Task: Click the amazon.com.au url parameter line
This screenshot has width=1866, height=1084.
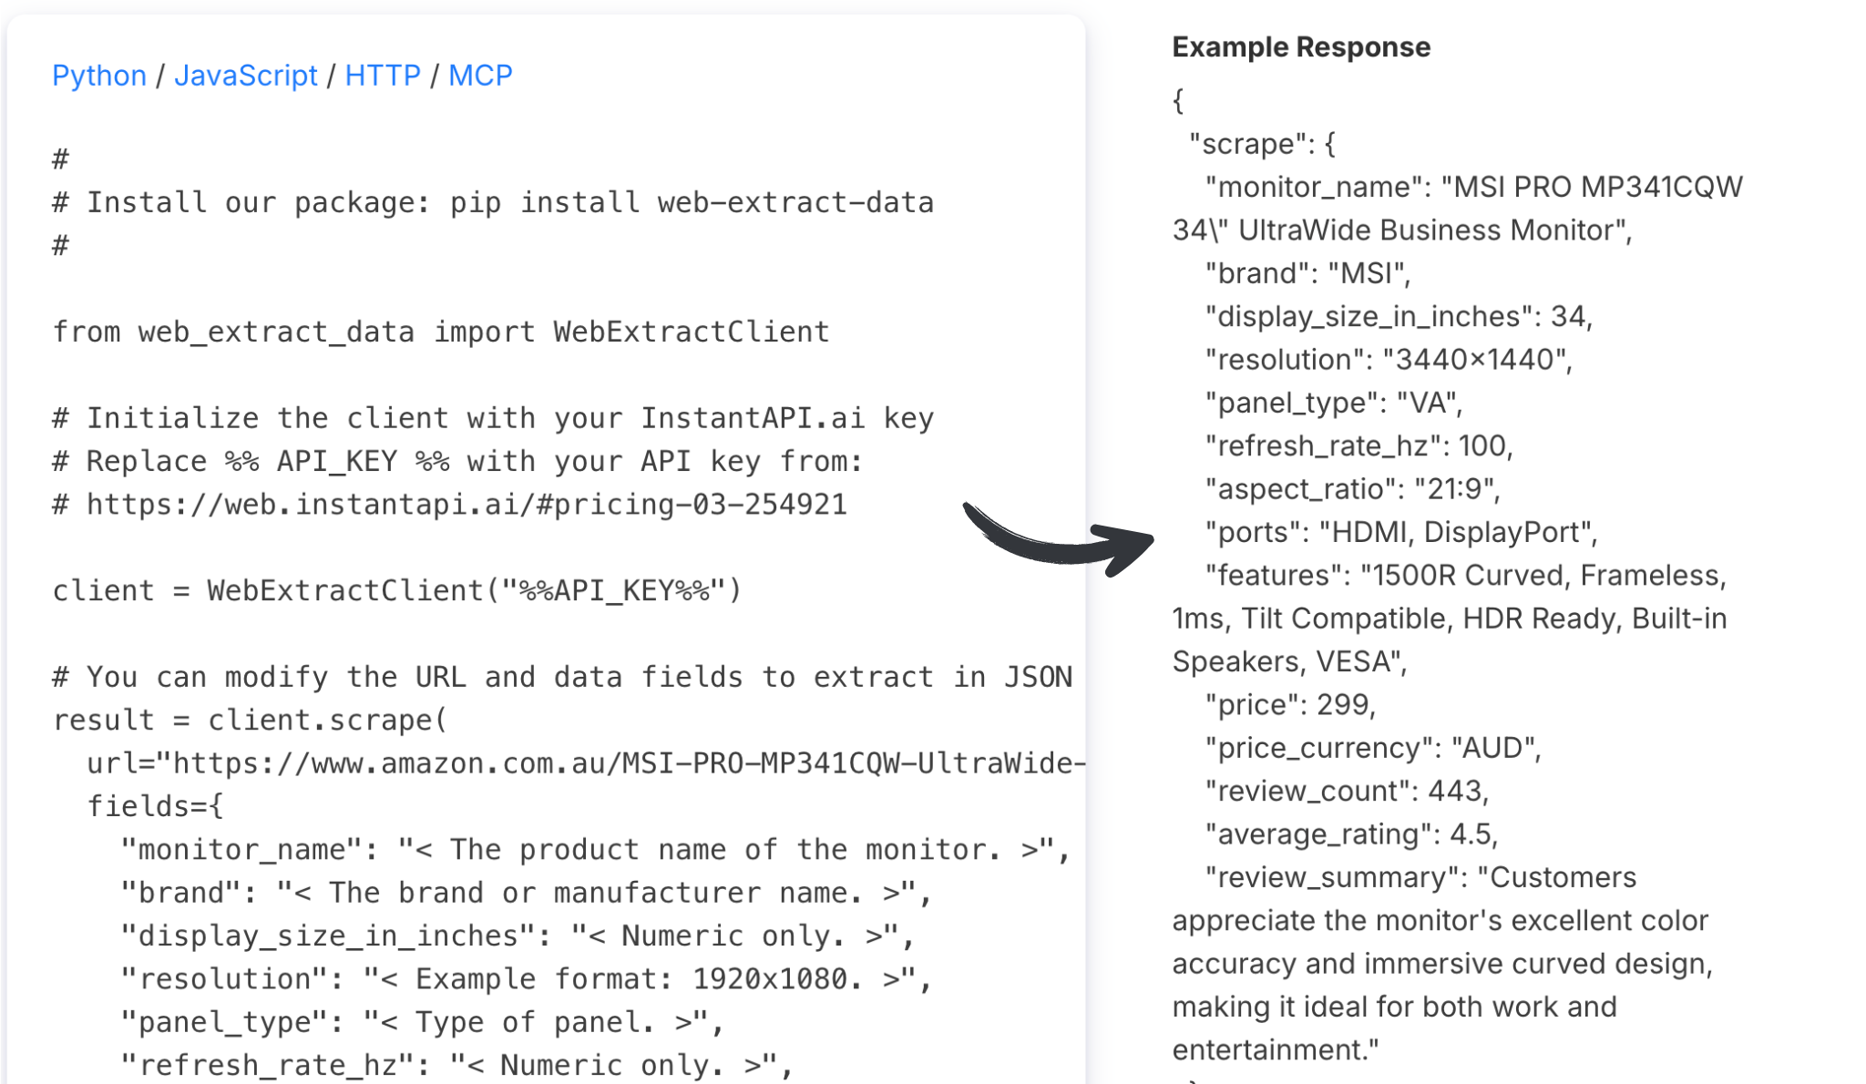Action: click(x=586, y=763)
